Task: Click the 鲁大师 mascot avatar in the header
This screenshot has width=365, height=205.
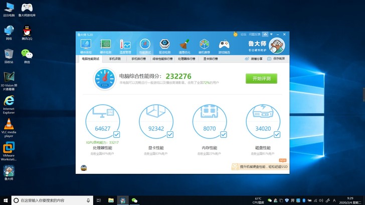Action: tap(277, 46)
